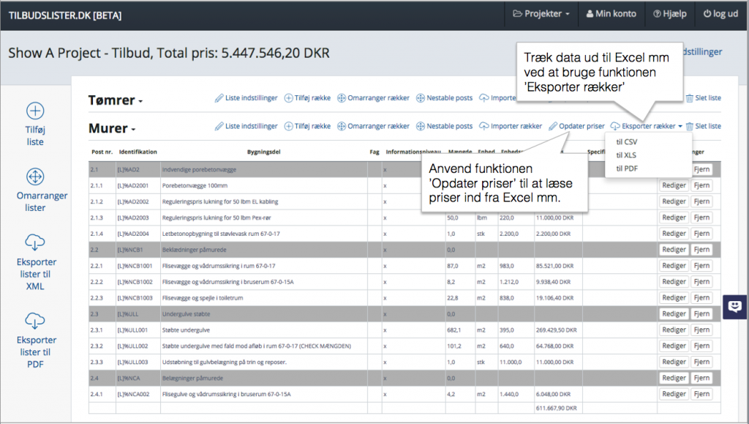Click log ud in the top bar
Screen dimensions: 749x424
tap(720, 14)
